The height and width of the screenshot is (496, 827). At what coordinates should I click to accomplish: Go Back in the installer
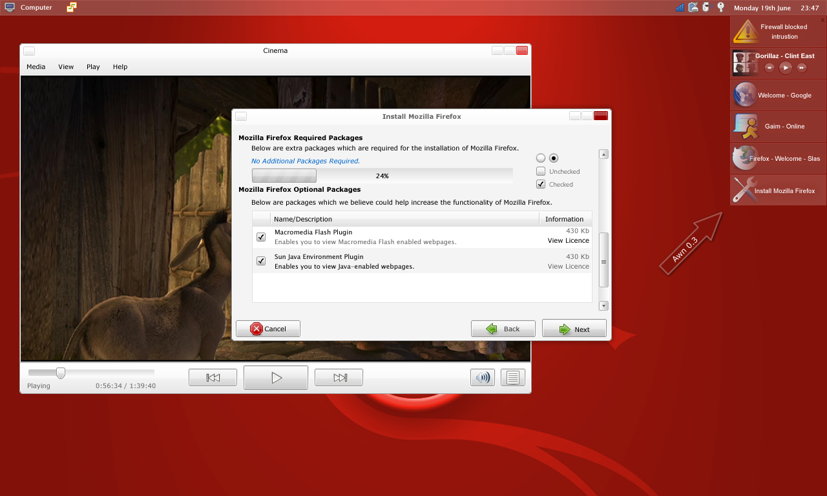(x=503, y=329)
